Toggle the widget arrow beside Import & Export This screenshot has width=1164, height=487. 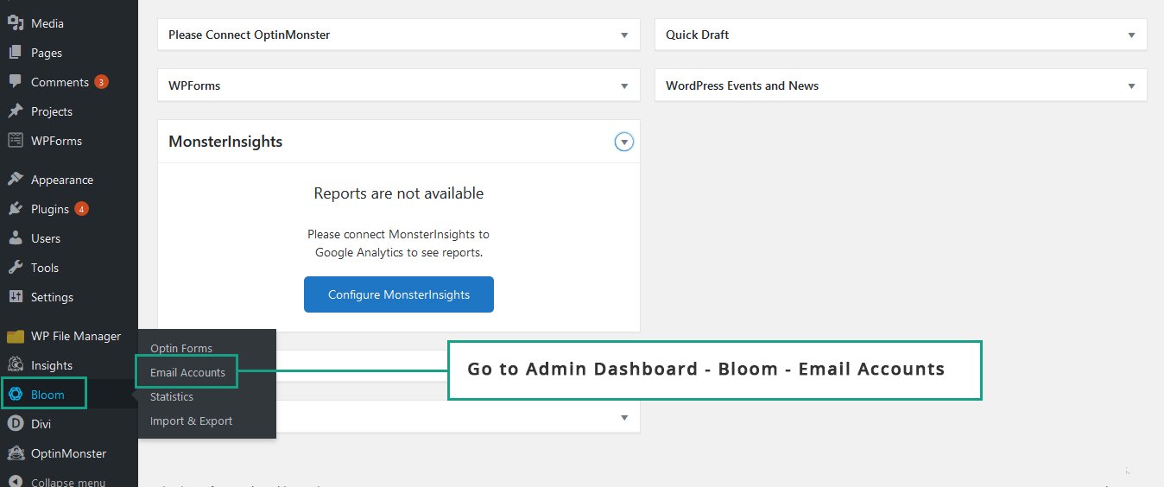point(624,418)
